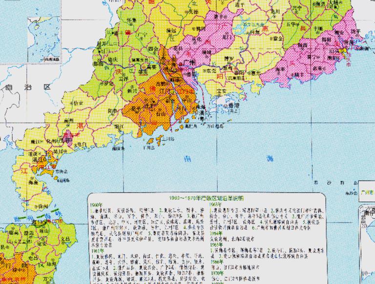Click the 珠海 label near the coast

pos(201,107)
